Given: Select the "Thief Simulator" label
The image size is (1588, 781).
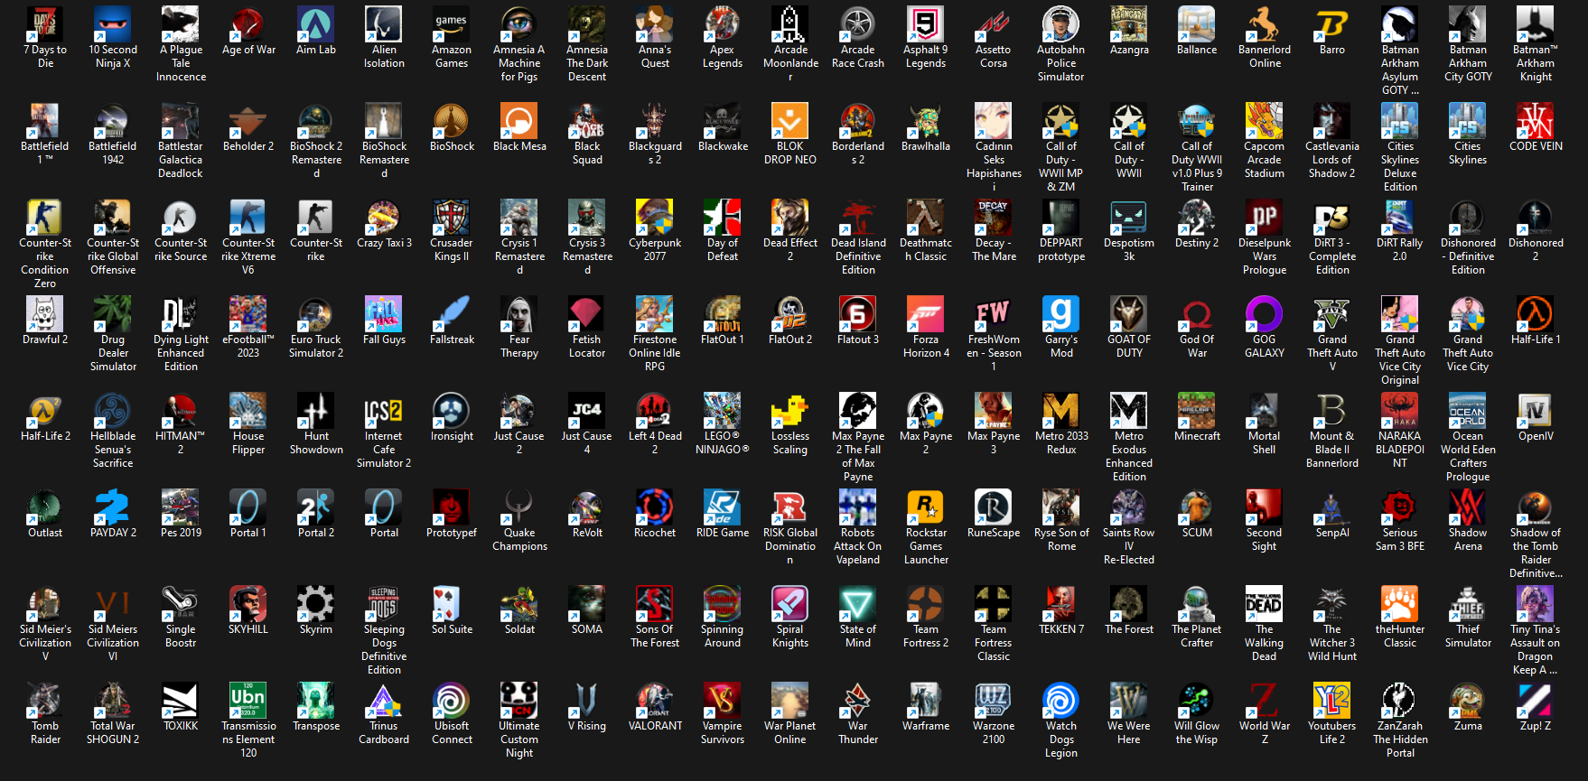Looking at the screenshot, I should pos(1468,636).
